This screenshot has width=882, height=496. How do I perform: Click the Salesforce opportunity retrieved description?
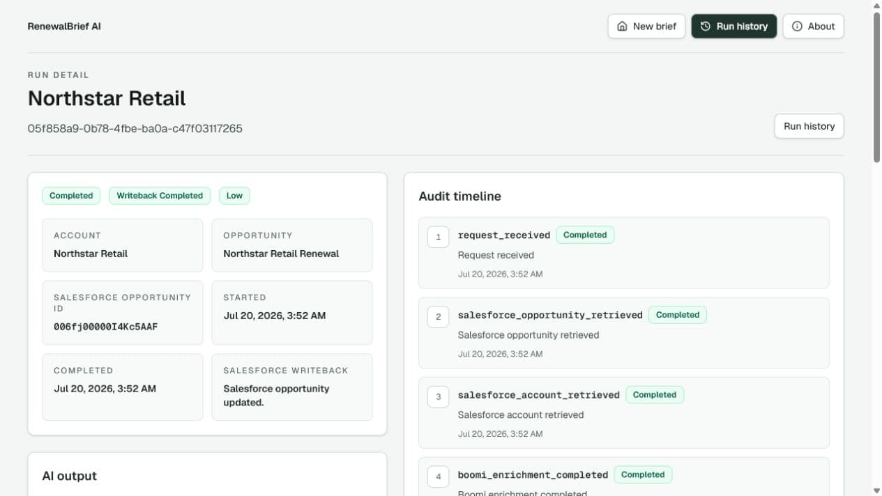coord(529,335)
